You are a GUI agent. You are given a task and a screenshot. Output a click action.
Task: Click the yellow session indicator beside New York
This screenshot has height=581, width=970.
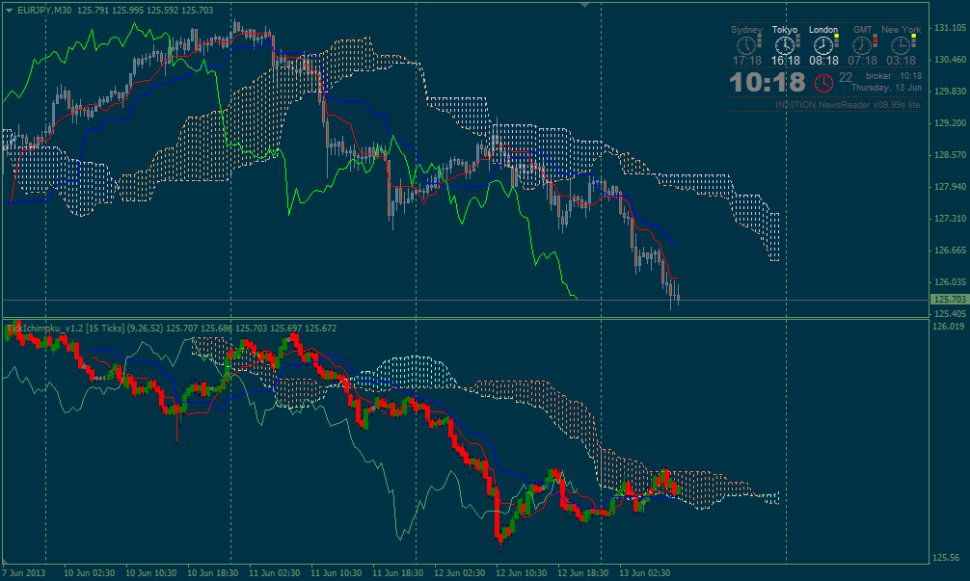pyautogui.click(x=914, y=37)
